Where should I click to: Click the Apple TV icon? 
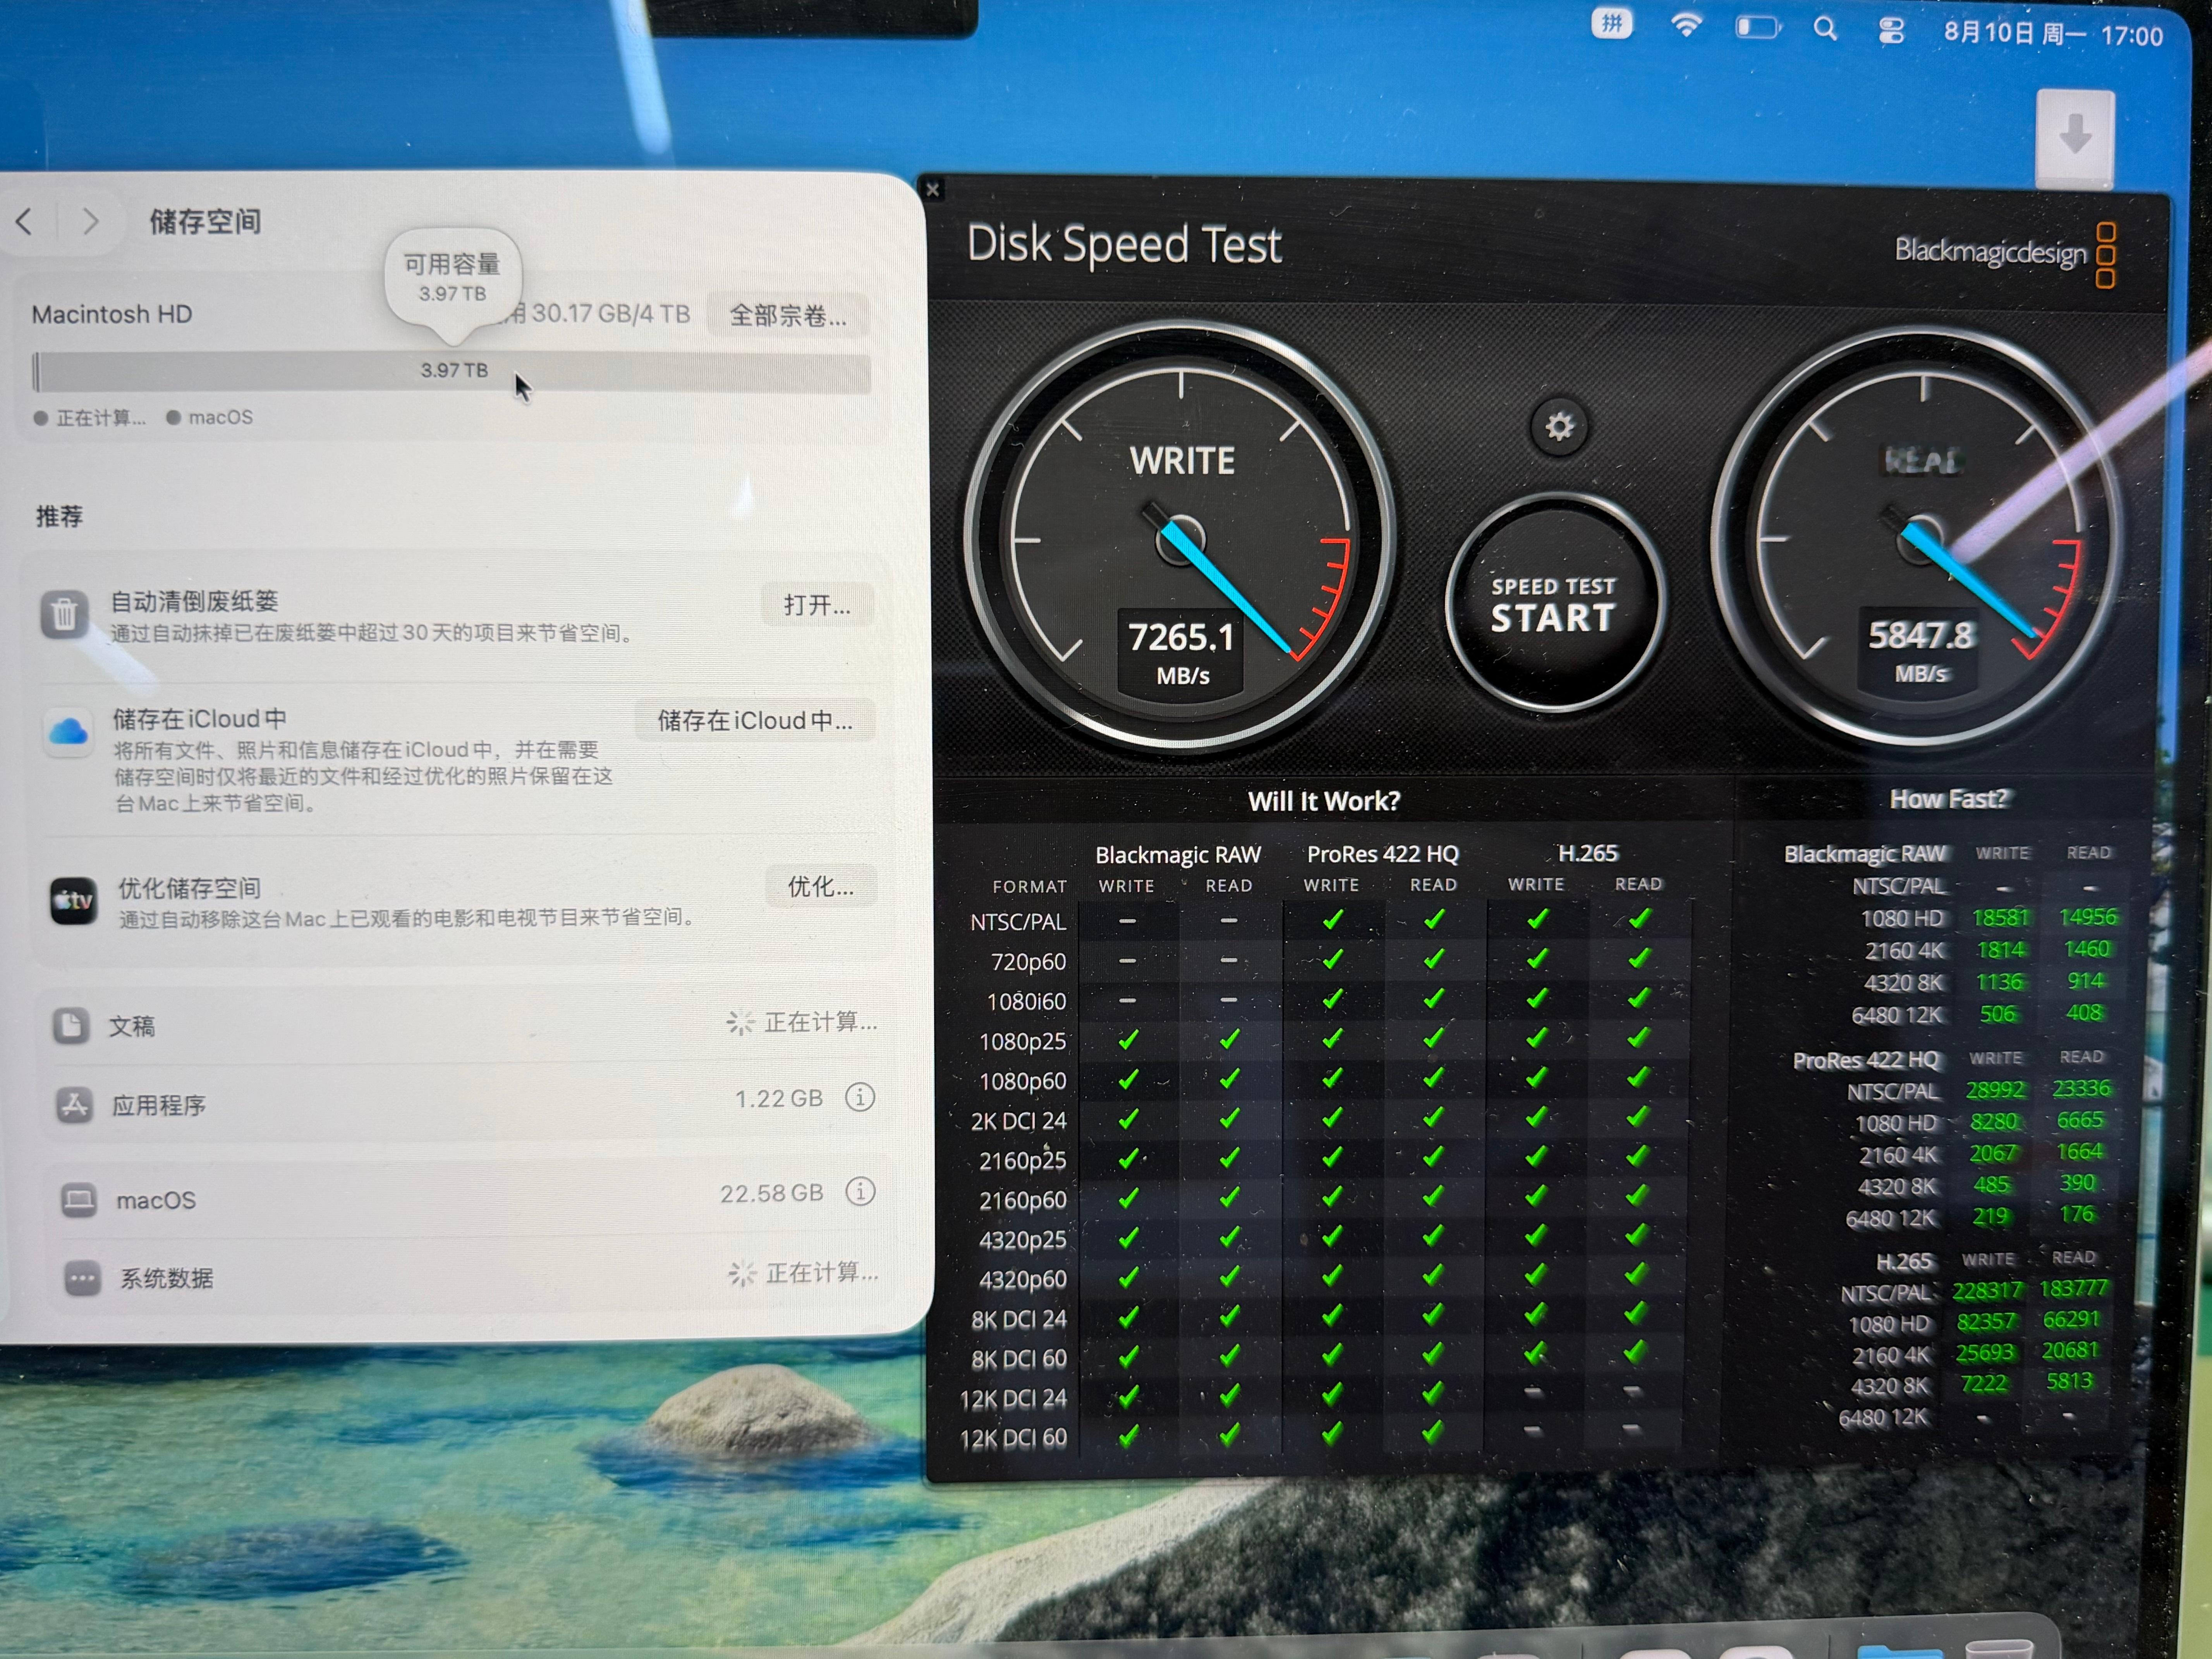(x=74, y=901)
